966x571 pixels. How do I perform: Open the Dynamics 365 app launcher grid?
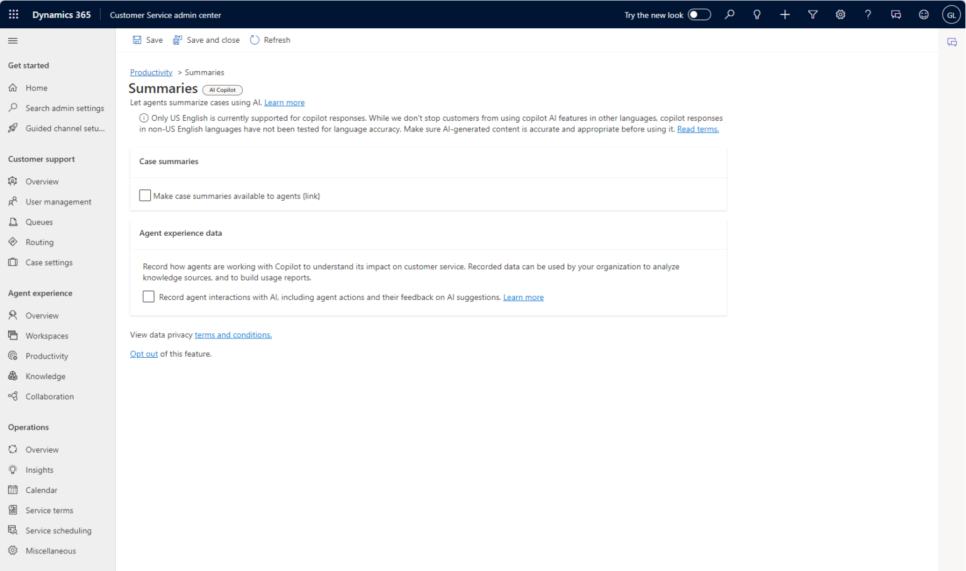coord(13,14)
